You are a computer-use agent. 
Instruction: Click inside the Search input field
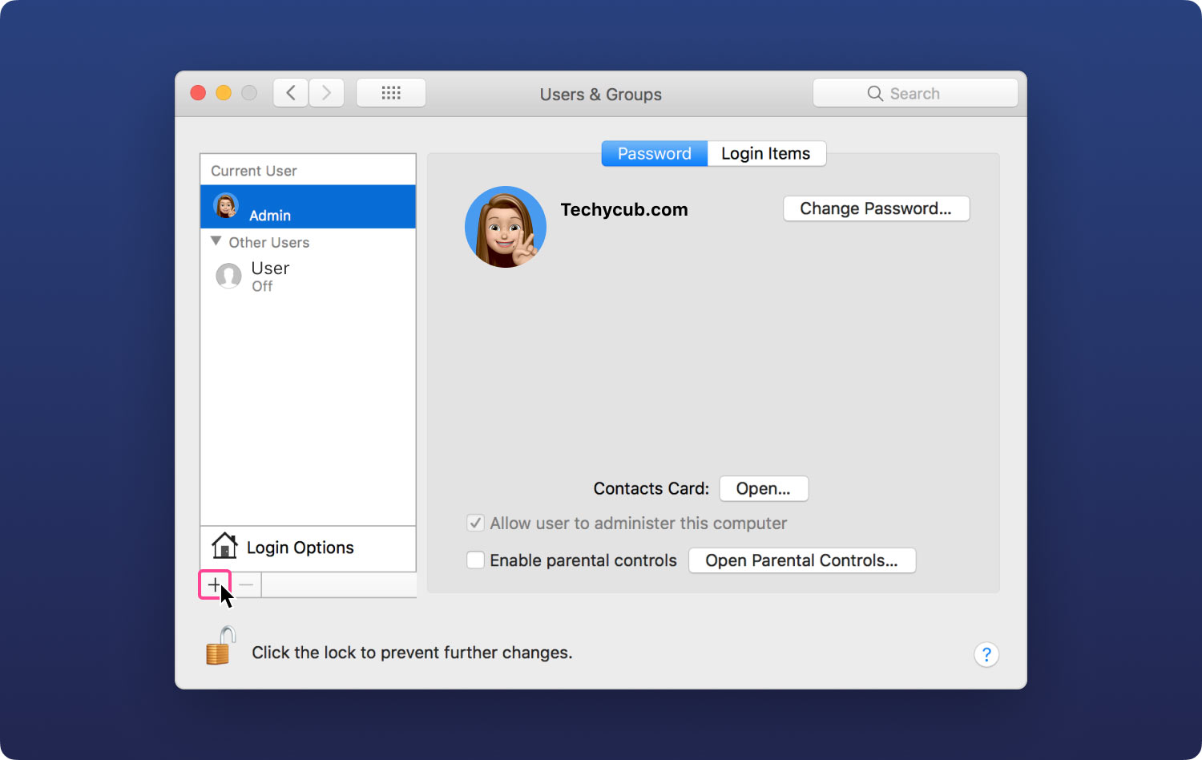[x=915, y=93]
